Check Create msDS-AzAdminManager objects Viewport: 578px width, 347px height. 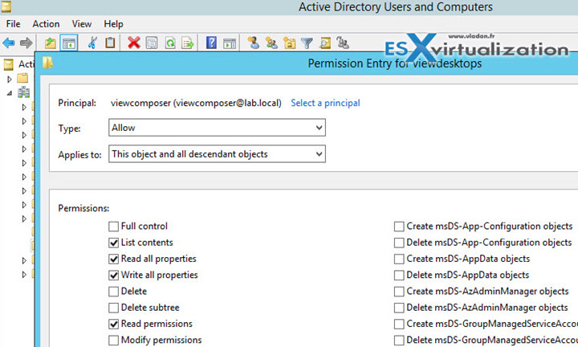(x=399, y=292)
